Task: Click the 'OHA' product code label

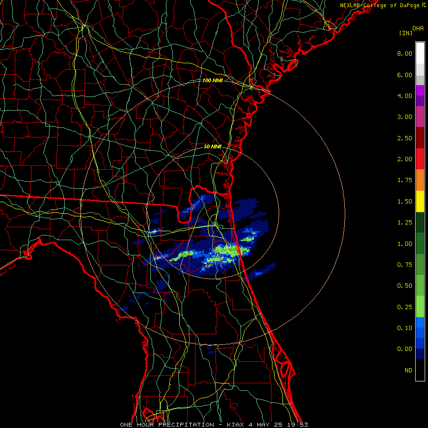Action: 418,29
